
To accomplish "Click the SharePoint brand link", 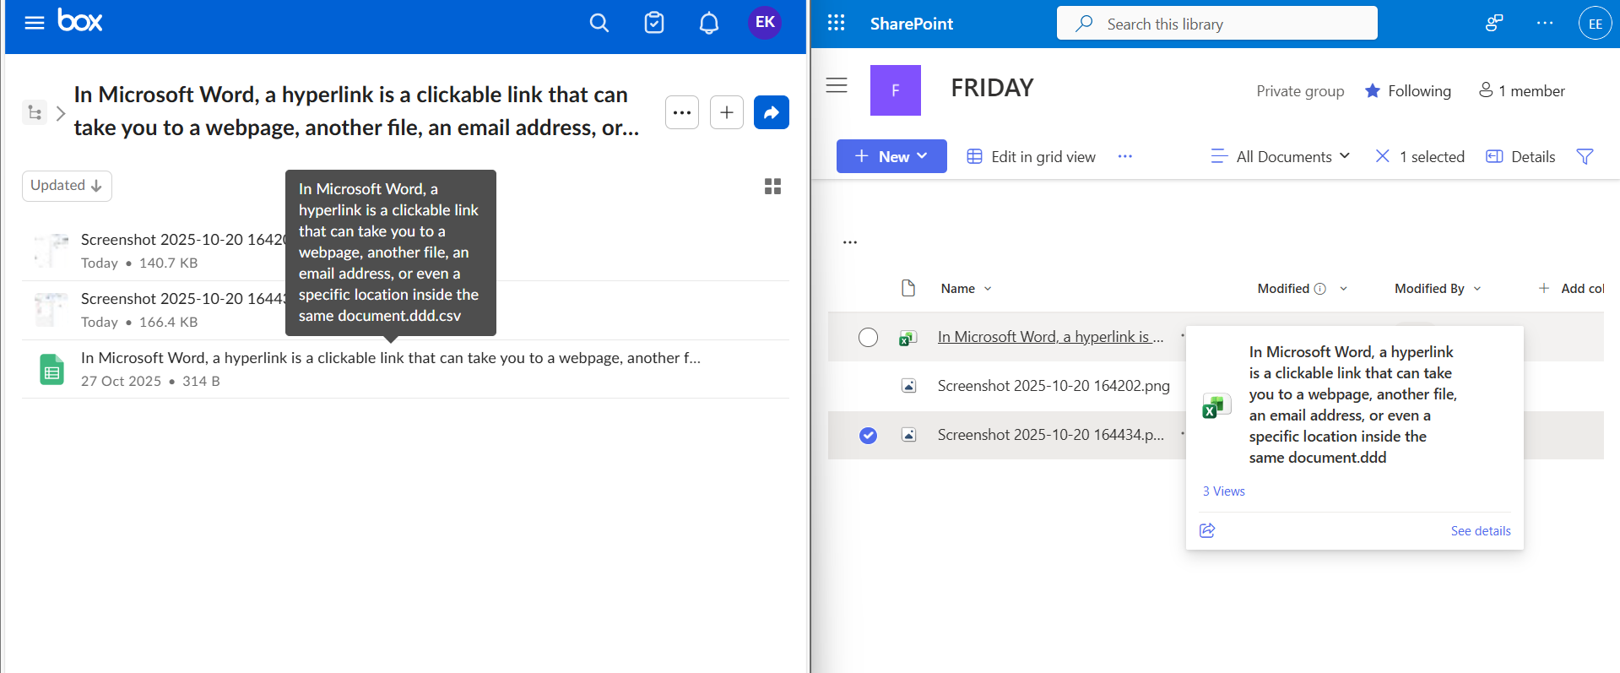I will pyautogui.click(x=912, y=24).
